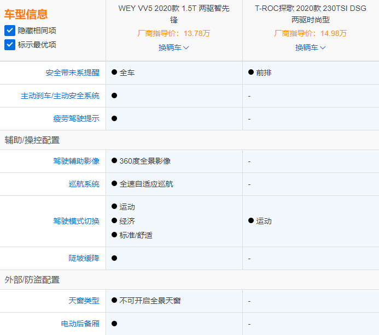
Task: Open the 主动刹车/主动安全系统 link
Action: coord(60,95)
